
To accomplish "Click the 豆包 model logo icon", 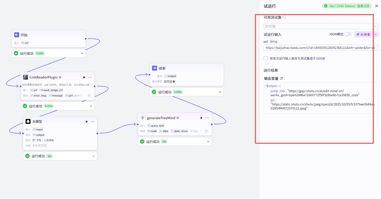I will [34, 140].
